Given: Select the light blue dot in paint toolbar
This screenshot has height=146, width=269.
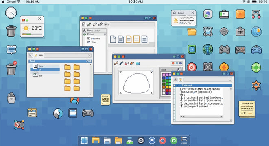Looking at the screenshot, I should 177,63.
